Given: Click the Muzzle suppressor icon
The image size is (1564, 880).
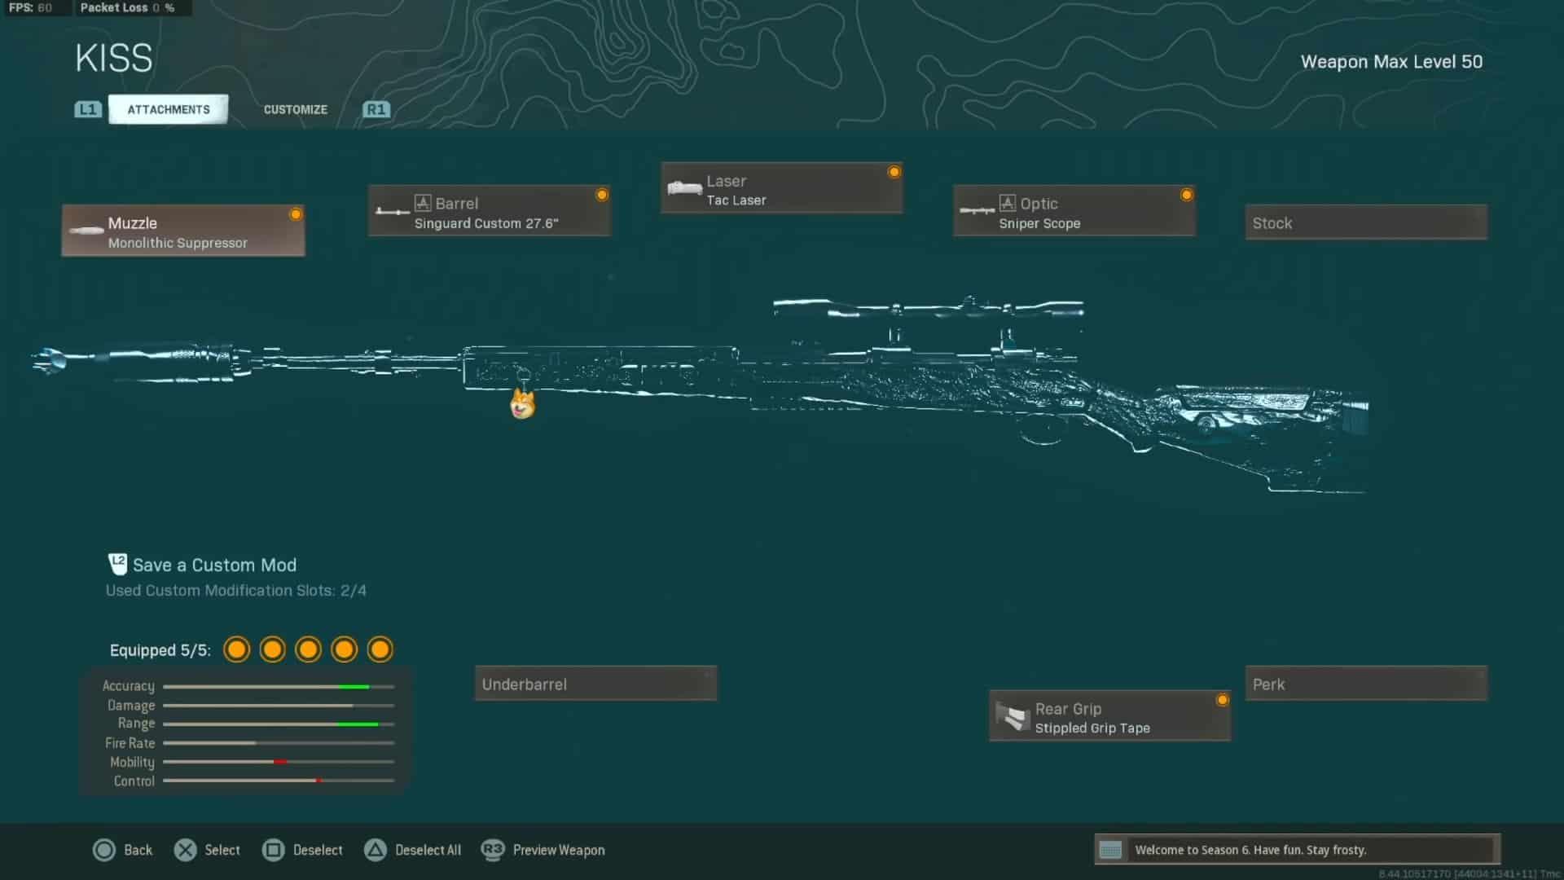Looking at the screenshot, I should 86,231.
